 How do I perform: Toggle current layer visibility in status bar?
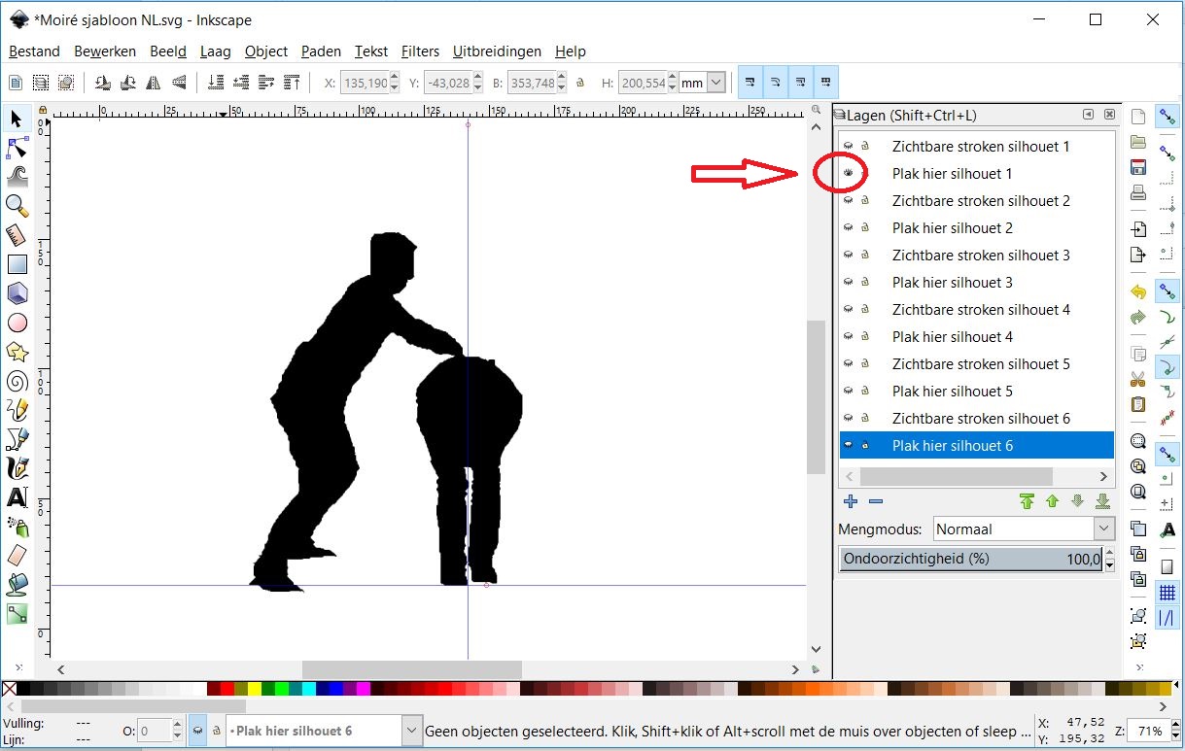pos(197,730)
